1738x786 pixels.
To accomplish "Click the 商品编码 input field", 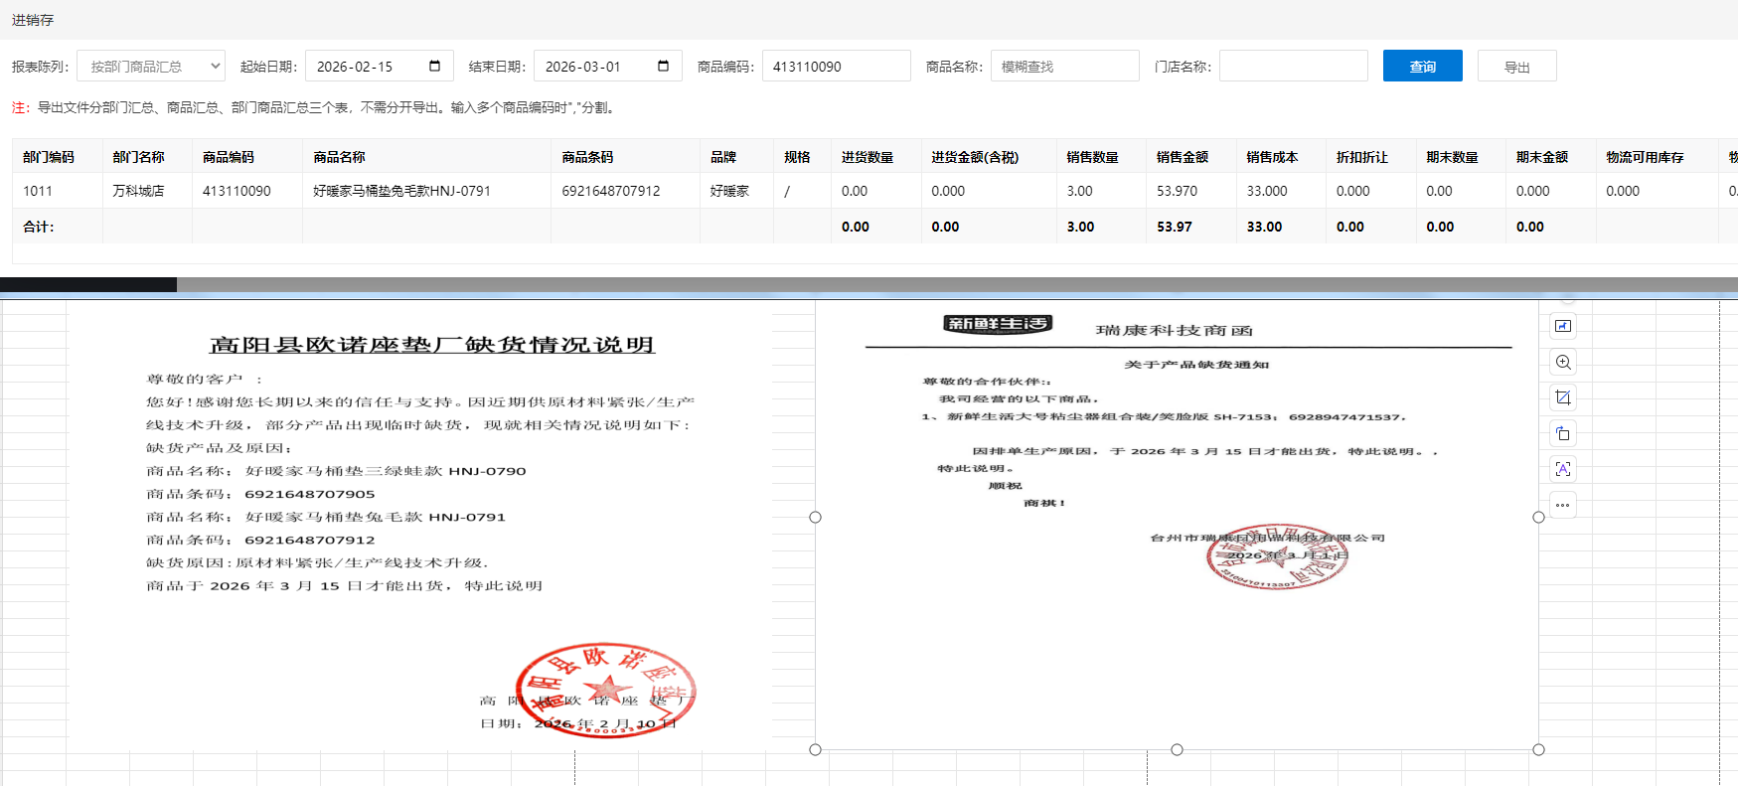I will (x=836, y=67).
